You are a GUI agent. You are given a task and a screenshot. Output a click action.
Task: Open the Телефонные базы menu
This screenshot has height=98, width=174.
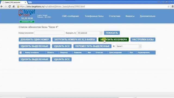(94, 16)
